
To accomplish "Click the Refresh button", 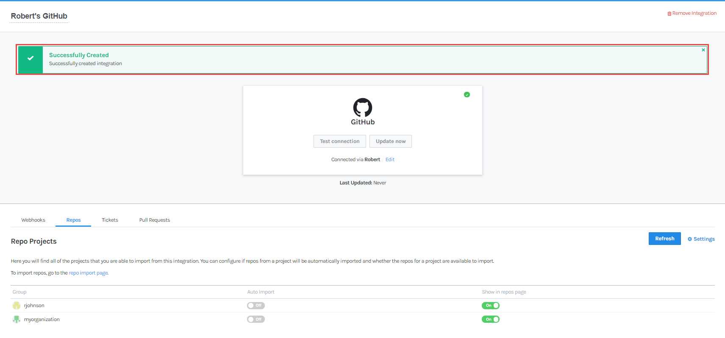I will 665,239.
